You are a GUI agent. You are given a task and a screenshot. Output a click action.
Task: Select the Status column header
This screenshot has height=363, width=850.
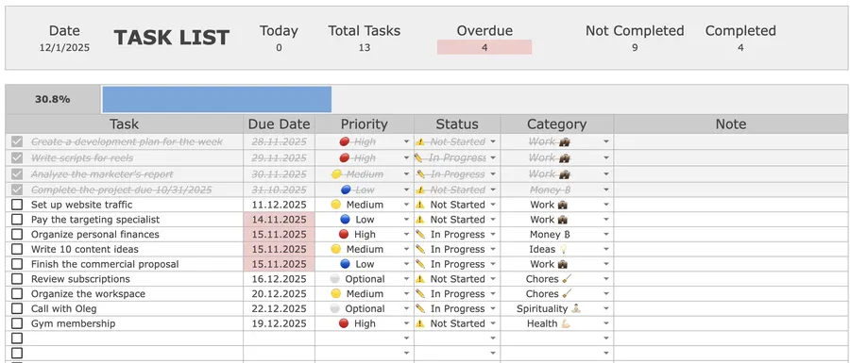click(457, 124)
